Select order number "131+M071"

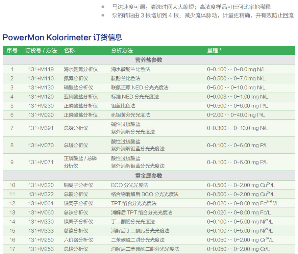point(41,162)
